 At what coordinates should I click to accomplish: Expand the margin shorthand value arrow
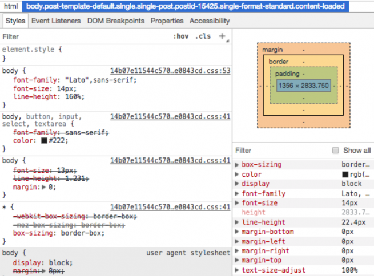coord(43,186)
